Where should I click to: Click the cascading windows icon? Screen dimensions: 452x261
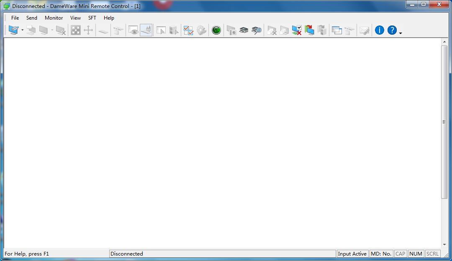click(336, 30)
